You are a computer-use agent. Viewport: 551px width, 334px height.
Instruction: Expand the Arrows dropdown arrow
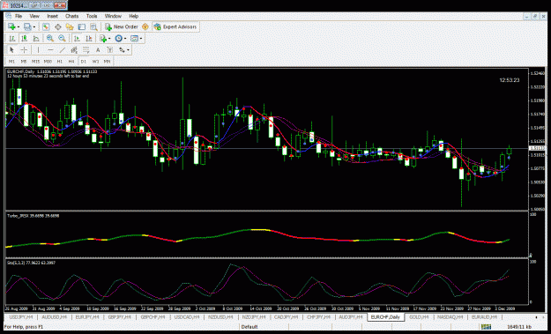128,50
